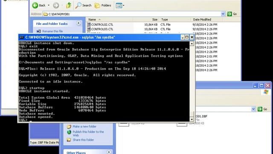
Task: Click Go button in lower Explorer window
Action: [x=262, y=109]
